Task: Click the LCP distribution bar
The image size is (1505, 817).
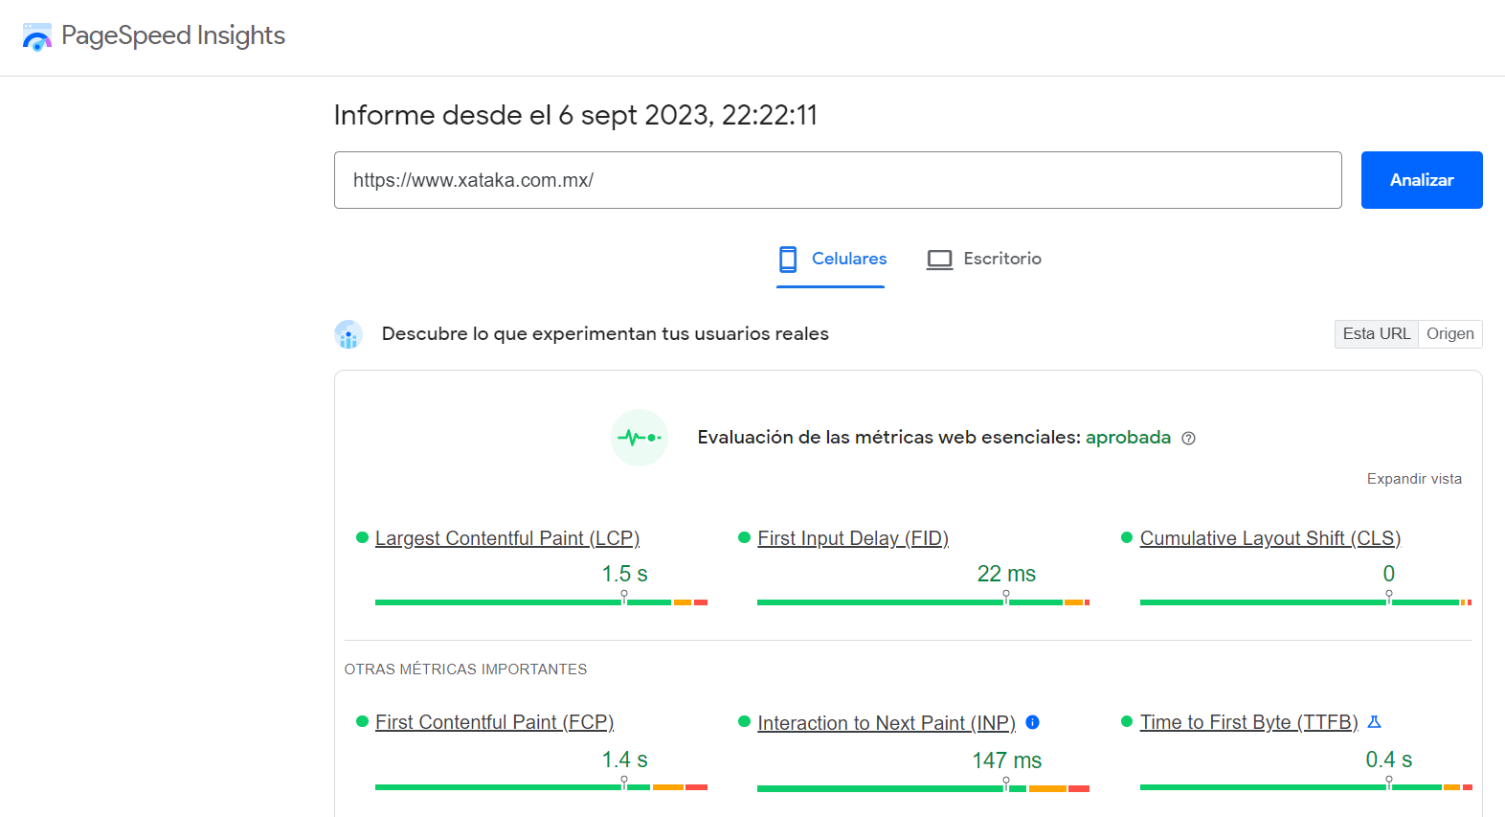Action: 541,602
